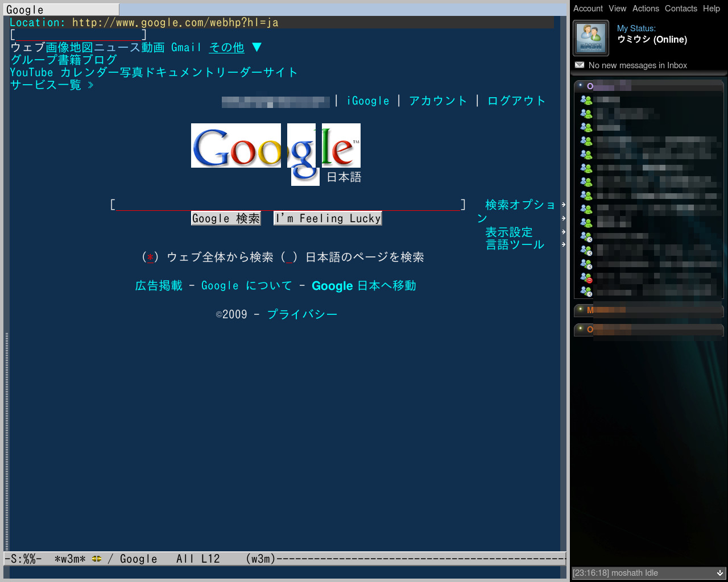Select the ウェブ全体から検索 radio button
Viewport: 728px width, 582px height.
coord(150,257)
